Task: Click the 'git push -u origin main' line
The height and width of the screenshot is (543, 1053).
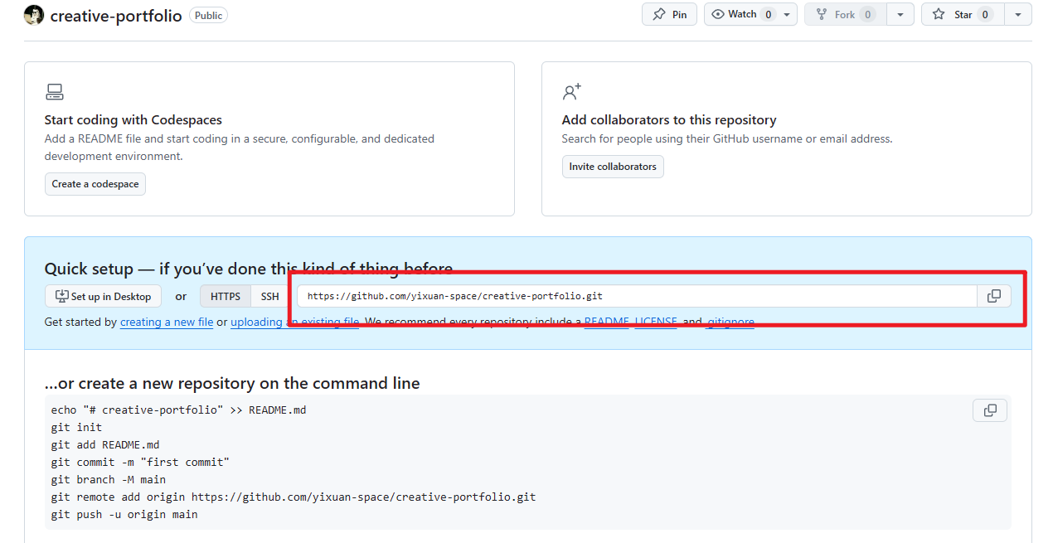Action: tap(124, 514)
